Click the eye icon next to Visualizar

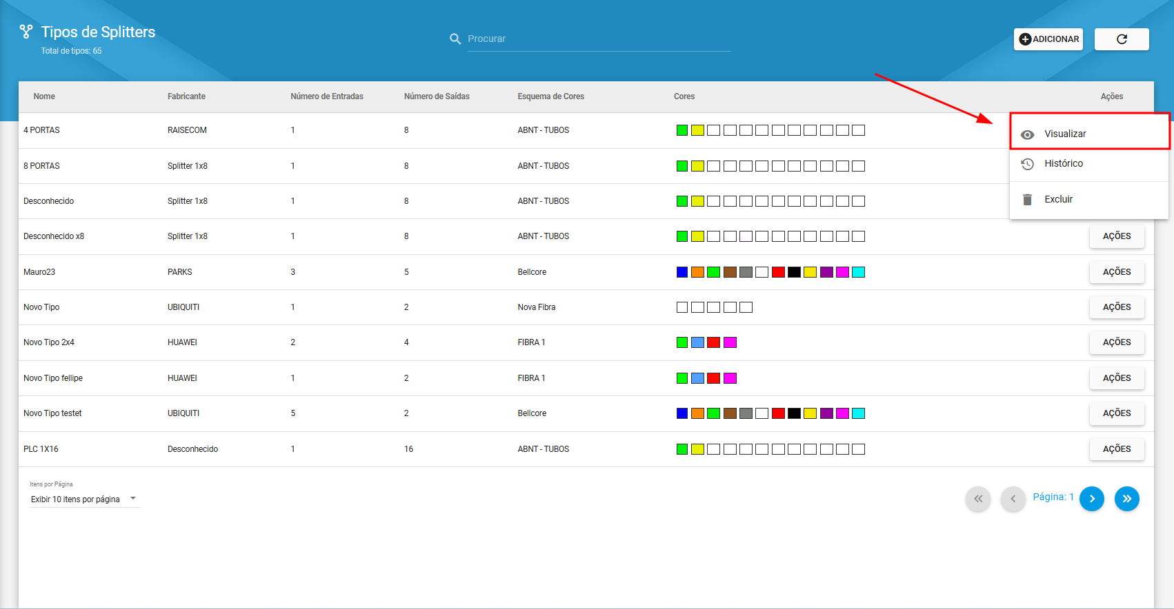pyautogui.click(x=1027, y=134)
